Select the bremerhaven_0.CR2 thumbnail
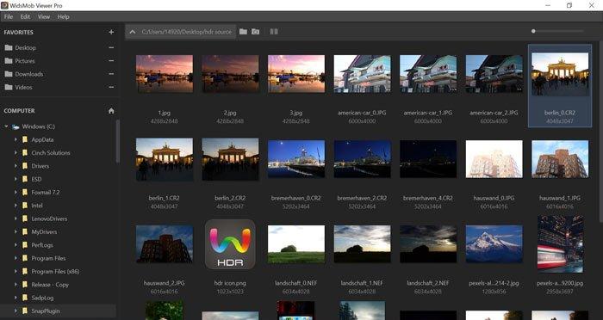This screenshot has width=603, height=320. (x=296, y=159)
